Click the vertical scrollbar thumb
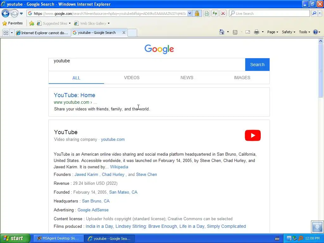Image resolution: width=324 pixels, height=243 pixels. [321, 70]
